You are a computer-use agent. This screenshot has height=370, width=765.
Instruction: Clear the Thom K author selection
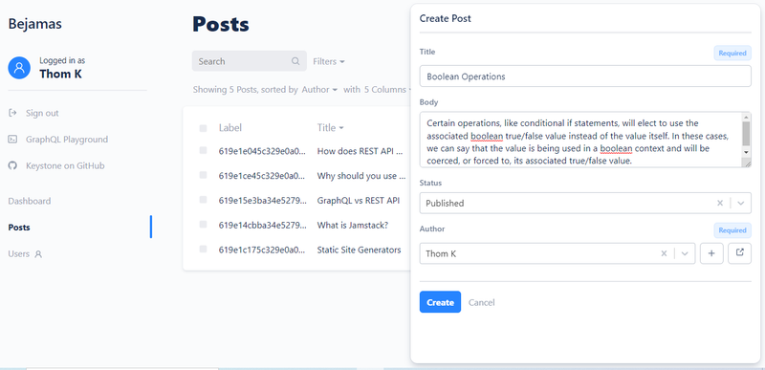664,253
